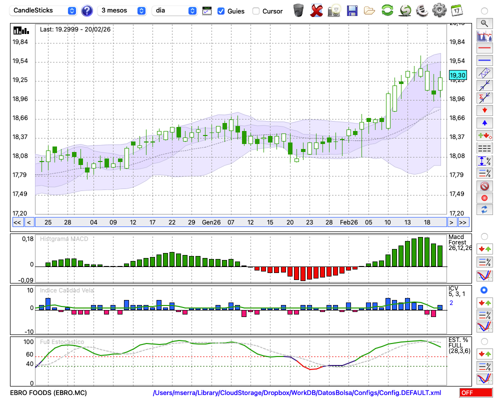Open the settings gear icon

click(439, 10)
